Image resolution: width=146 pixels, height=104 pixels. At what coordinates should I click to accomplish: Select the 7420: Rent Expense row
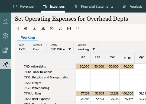pos(45,99)
